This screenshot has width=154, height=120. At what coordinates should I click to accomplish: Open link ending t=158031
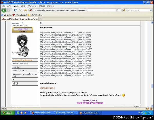click(65, 32)
